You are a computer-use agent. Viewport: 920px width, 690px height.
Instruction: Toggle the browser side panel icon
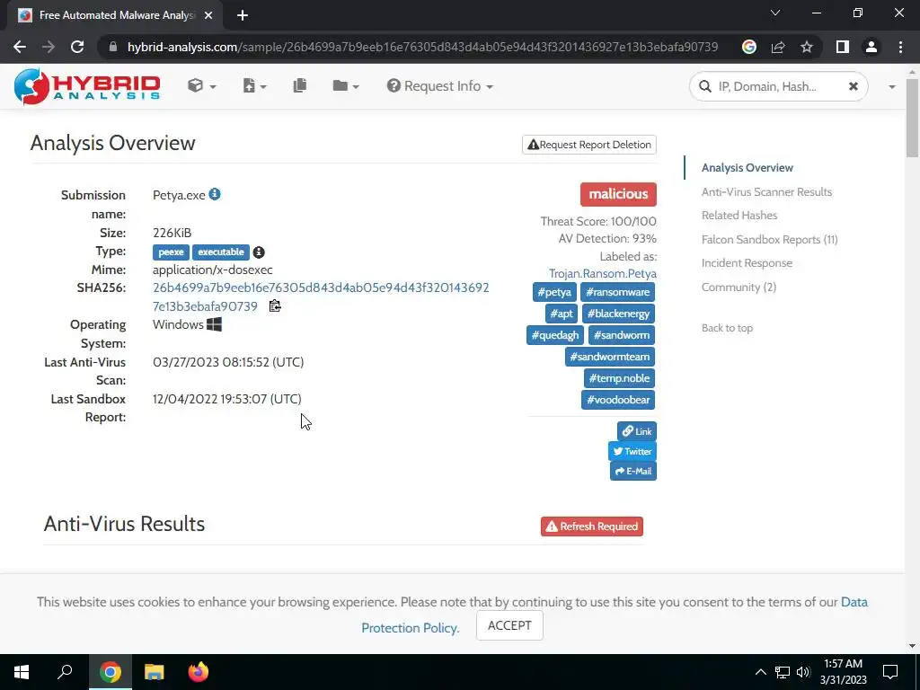coord(843,47)
